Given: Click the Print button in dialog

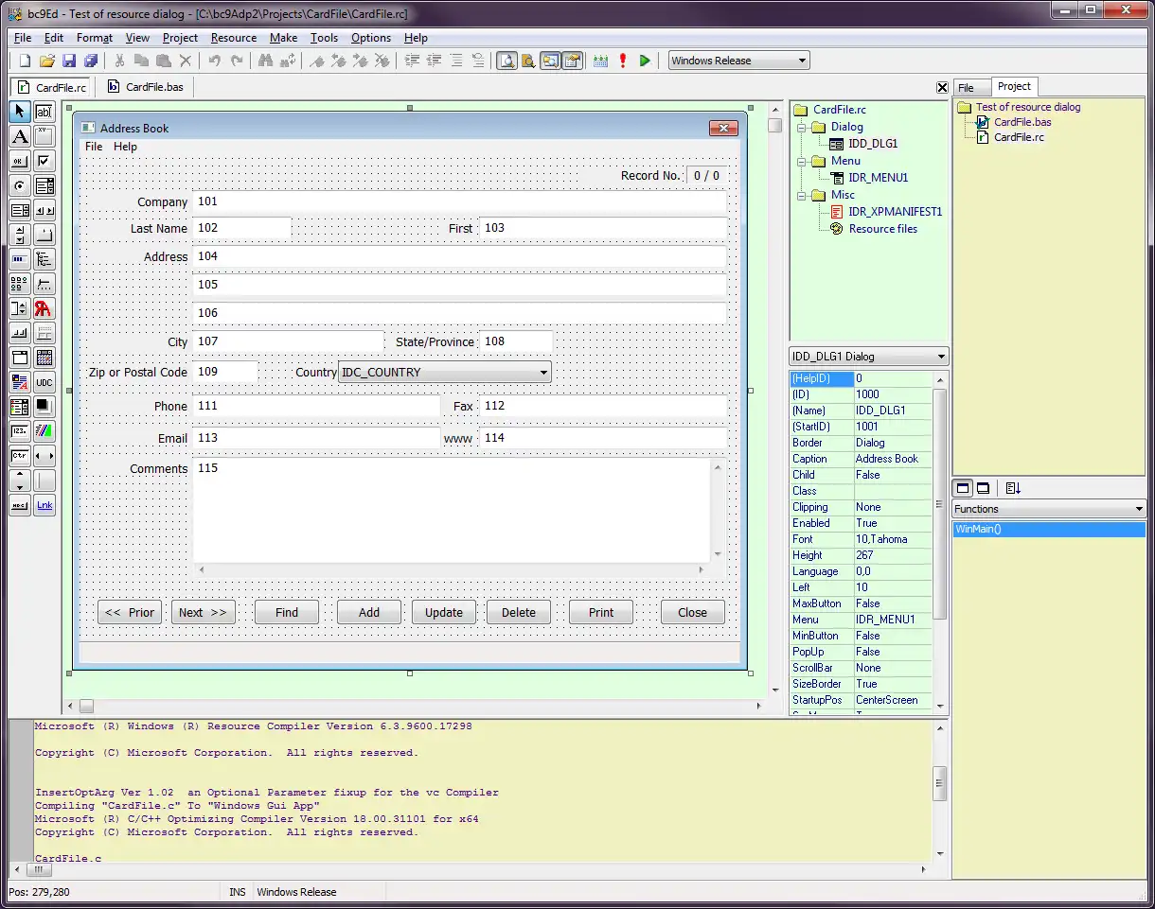Looking at the screenshot, I should click(x=601, y=612).
